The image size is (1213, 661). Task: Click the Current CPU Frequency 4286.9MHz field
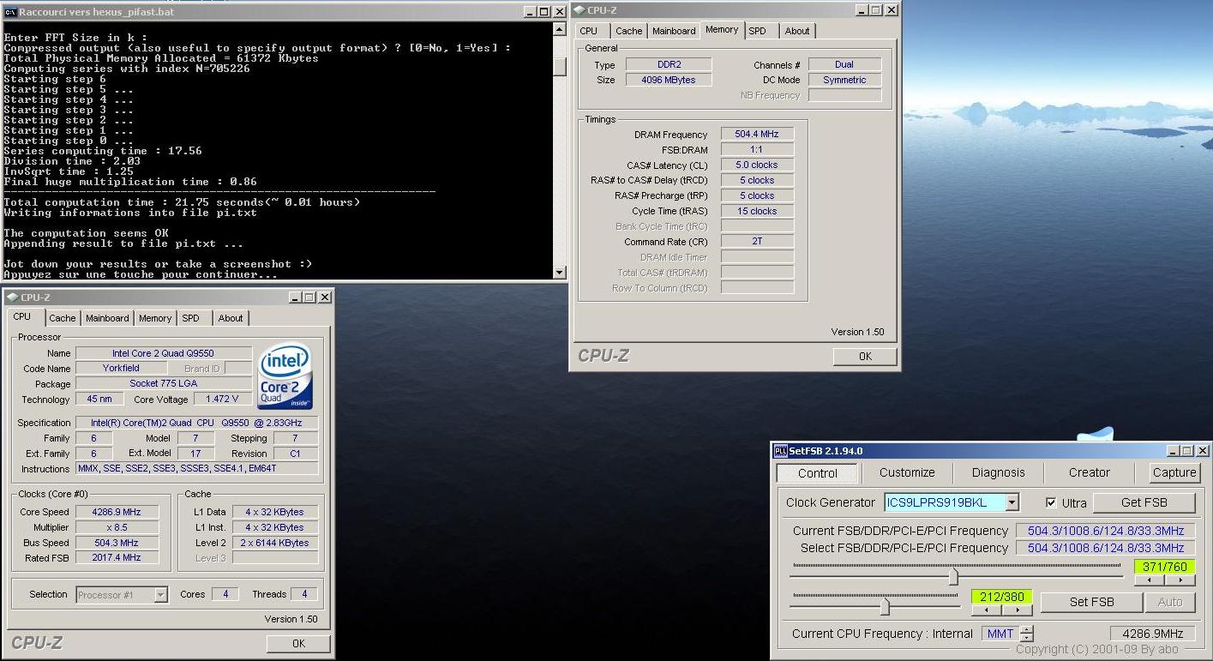pyautogui.click(x=1153, y=634)
